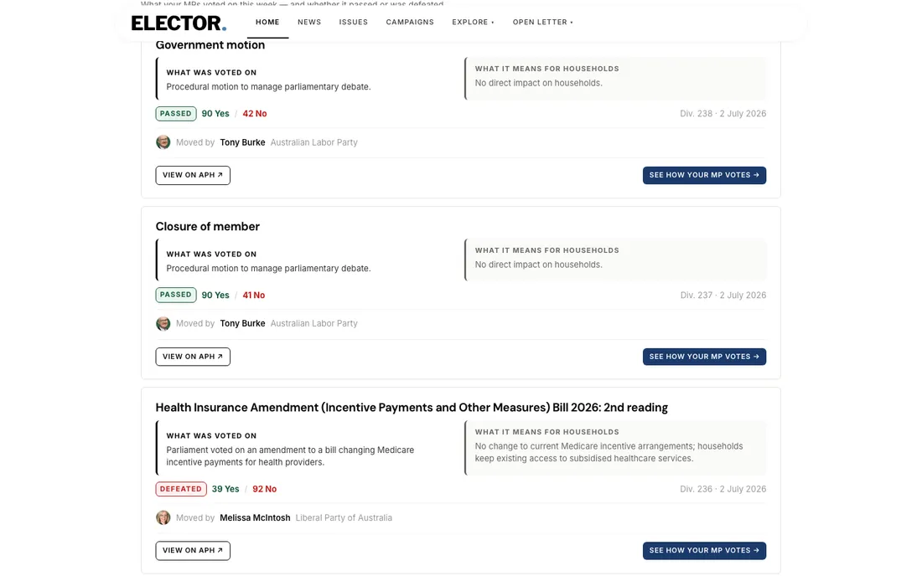Open the Home nav item
This screenshot has height=576, width=922.
coord(267,23)
